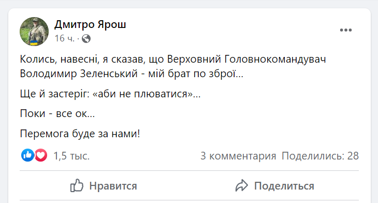
Task: Click the Володимир Зеленський text line
Action: coord(132,74)
